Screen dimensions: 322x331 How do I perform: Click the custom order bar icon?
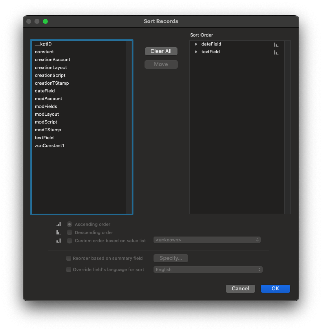coord(59,240)
